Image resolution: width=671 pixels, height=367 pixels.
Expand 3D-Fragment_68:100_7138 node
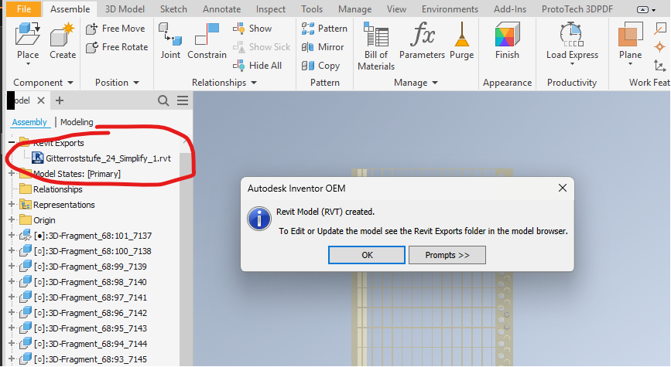click(12, 251)
